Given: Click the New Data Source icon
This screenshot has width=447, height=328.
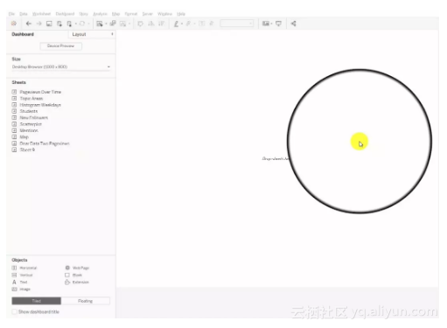Looking at the screenshot, I should tap(59, 24).
